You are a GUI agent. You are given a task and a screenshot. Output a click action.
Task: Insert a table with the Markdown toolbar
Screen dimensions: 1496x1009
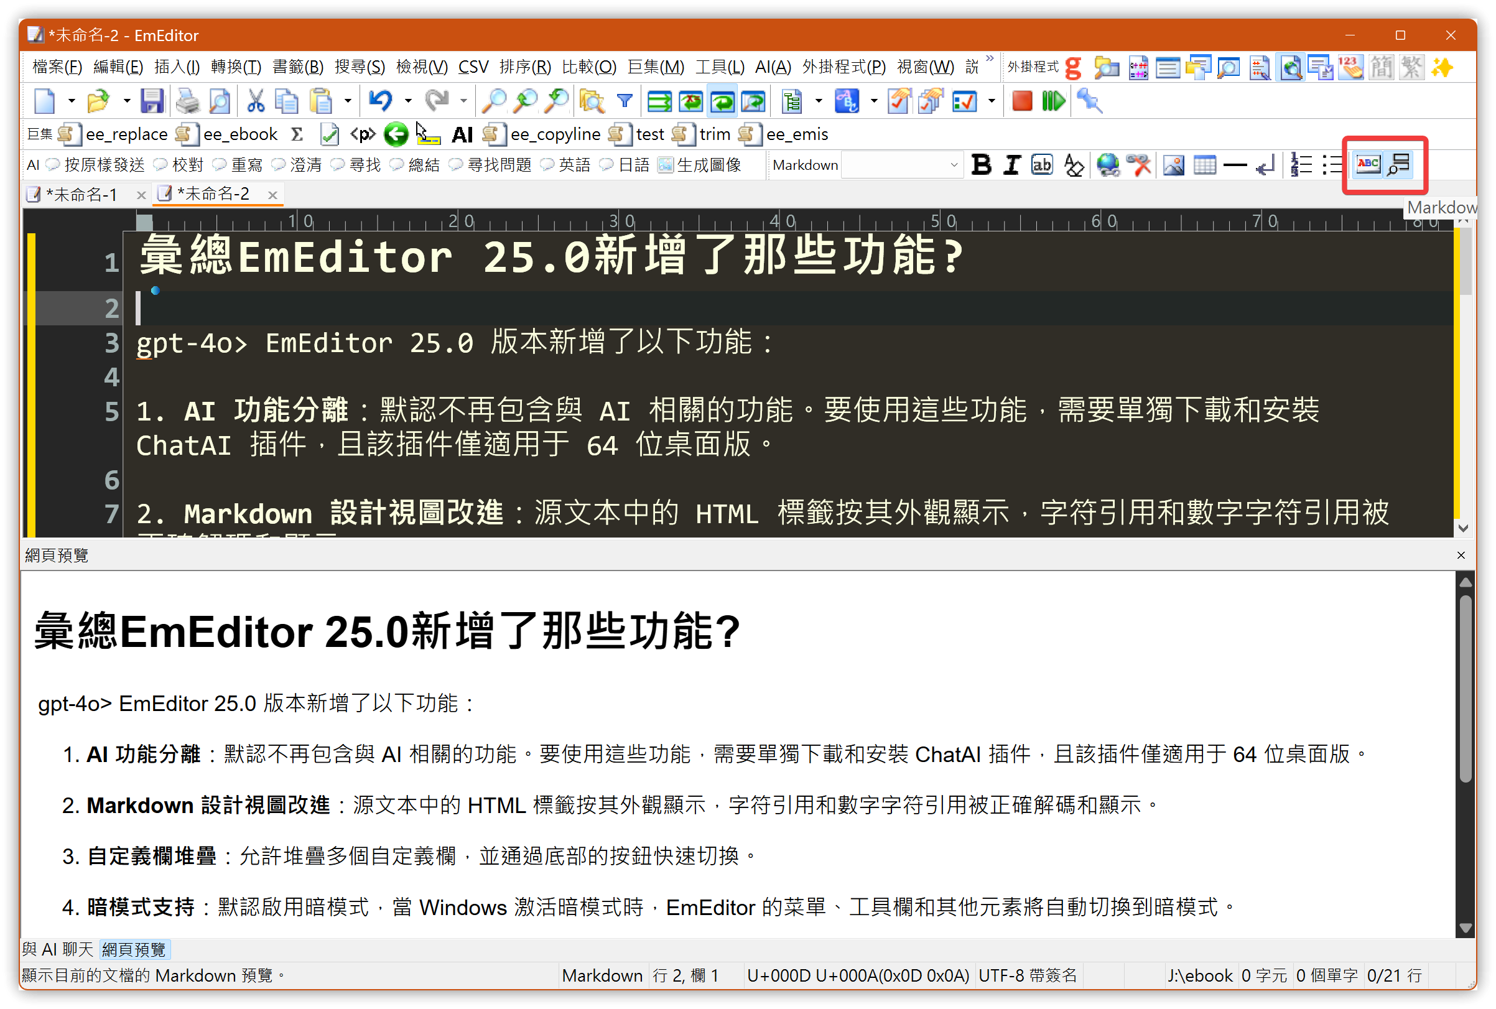pos(1204,165)
